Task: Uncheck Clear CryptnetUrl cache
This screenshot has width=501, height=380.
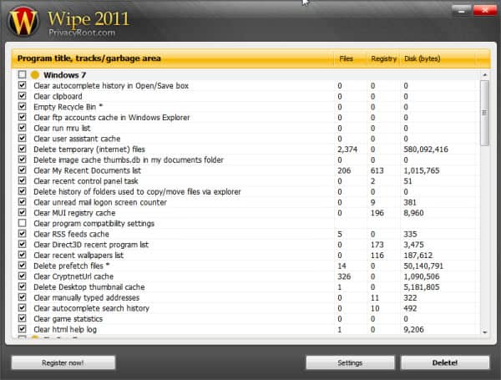Action: click(x=22, y=276)
